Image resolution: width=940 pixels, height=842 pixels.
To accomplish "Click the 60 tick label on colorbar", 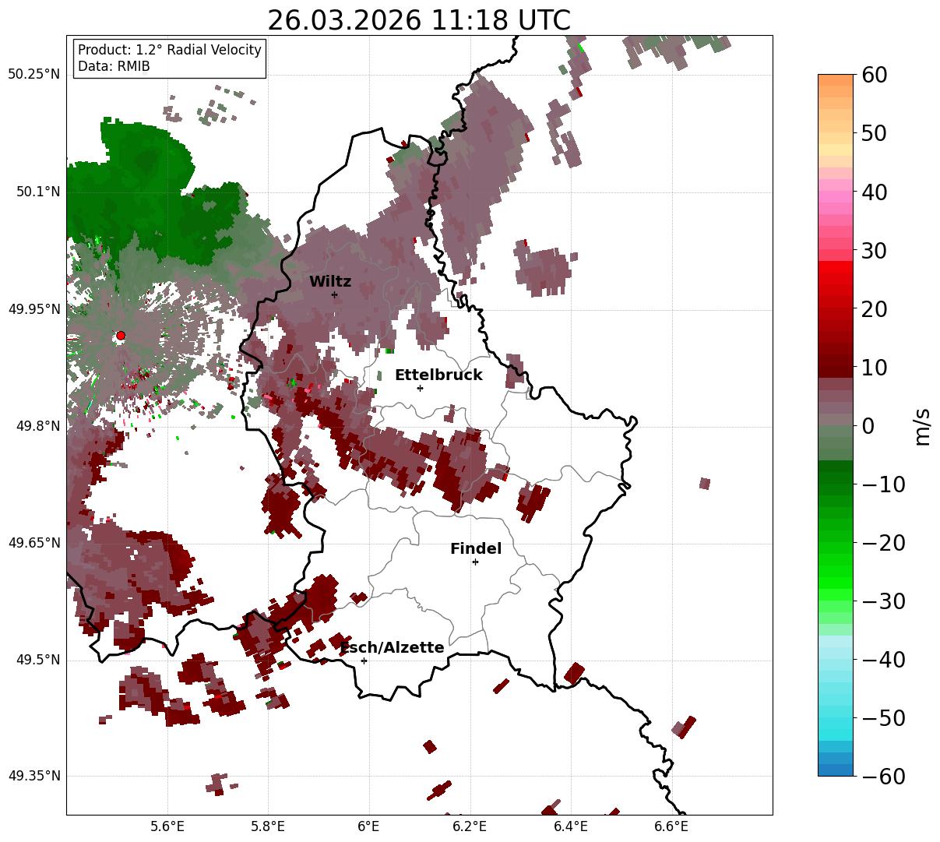I will (x=876, y=75).
